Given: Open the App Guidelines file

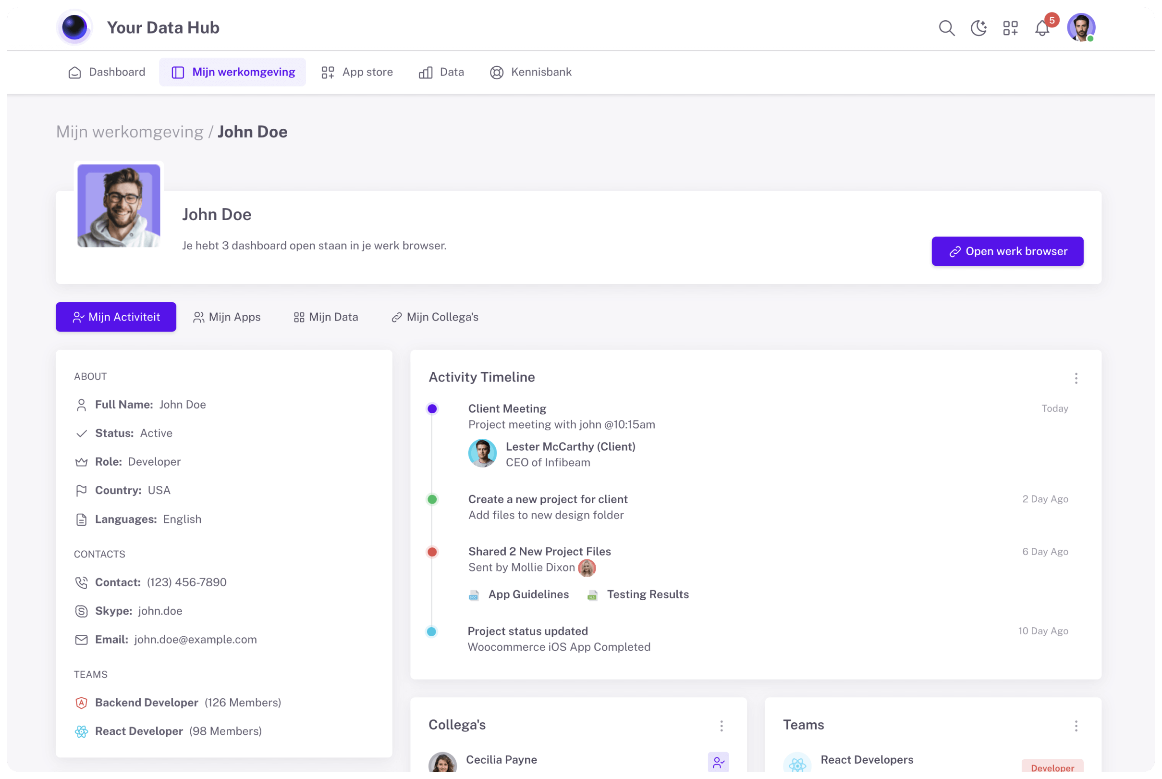Looking at the screenshot, I should point(528,594).
